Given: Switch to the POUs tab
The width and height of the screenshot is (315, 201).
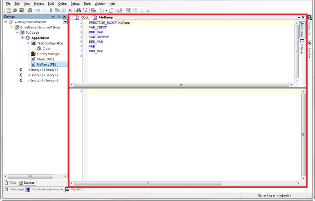Looking at the screenshot, I should tap(11, 183).
